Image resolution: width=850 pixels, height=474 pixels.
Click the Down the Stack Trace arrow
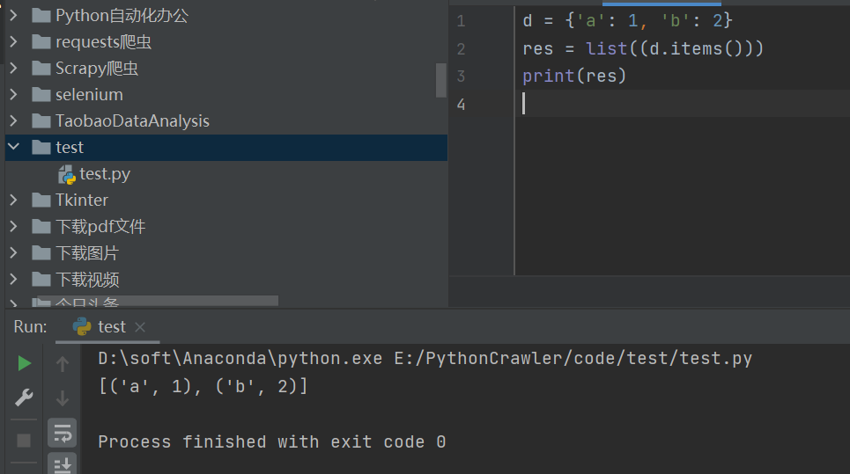click(x=63, y=398)
